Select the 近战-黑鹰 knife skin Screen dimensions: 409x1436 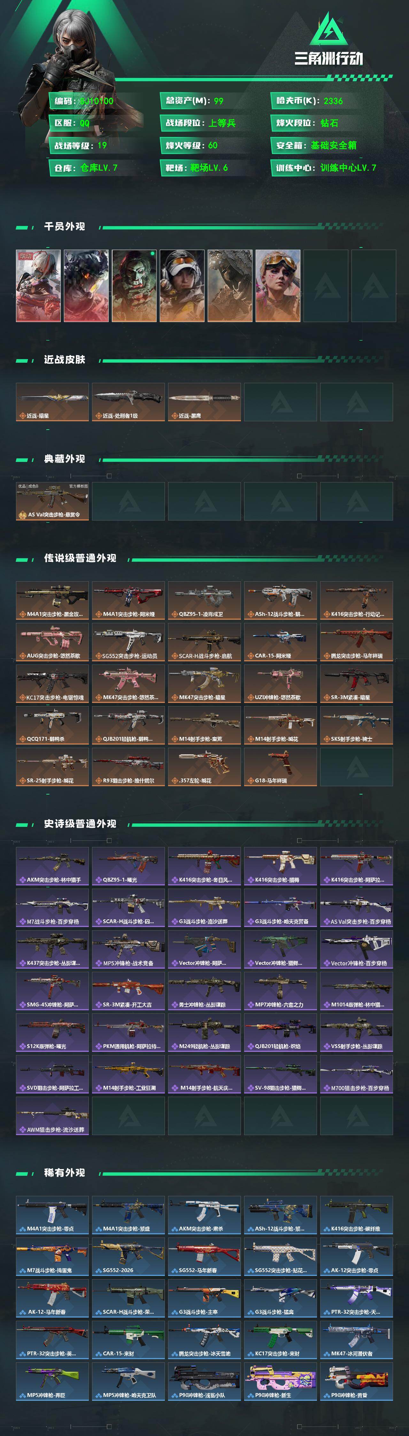[204, 402]
